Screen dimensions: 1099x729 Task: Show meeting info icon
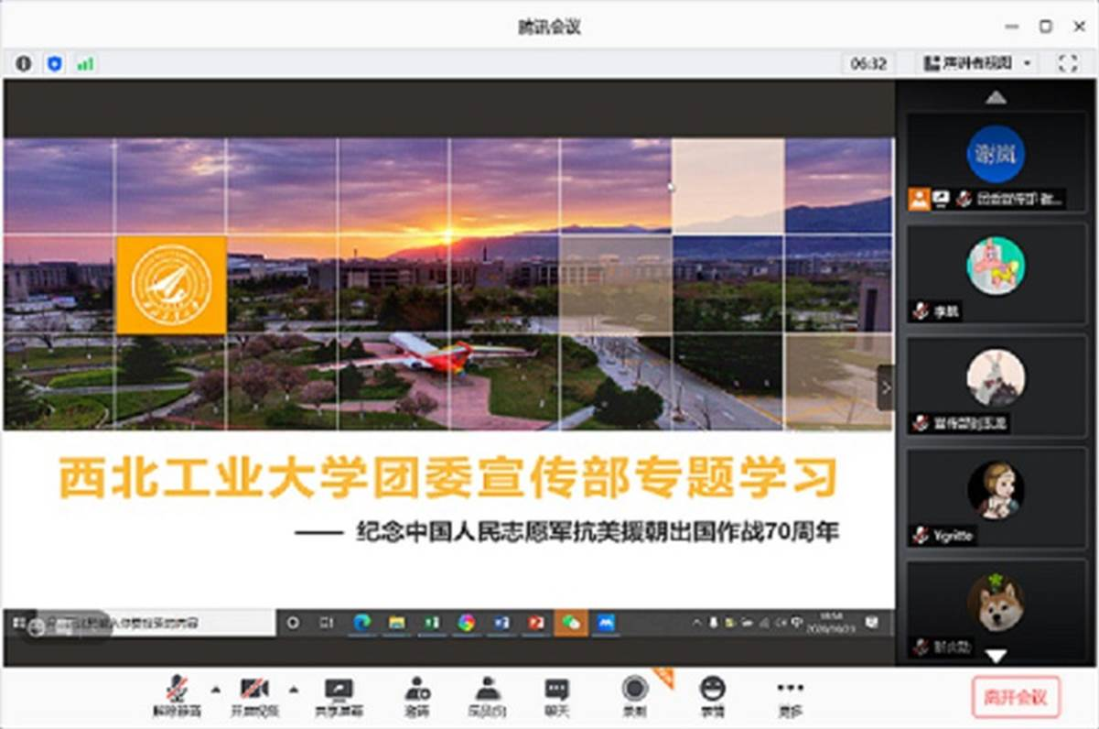pyautogui.click(x=24, y=63)
